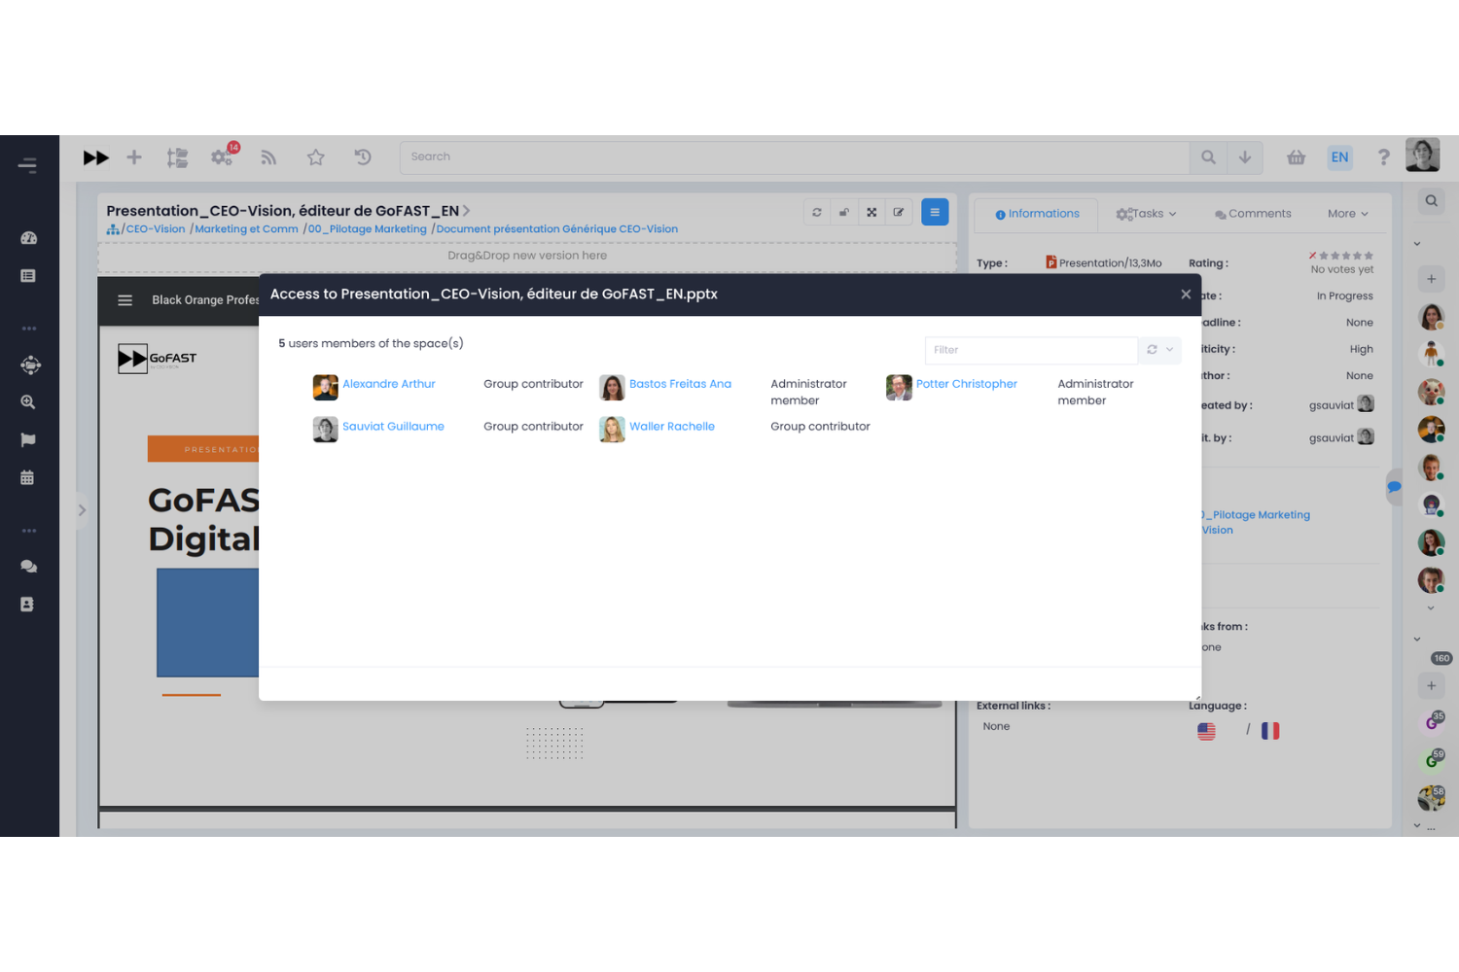Click the favorites star icon in toolbar

(x=316, y=157)
